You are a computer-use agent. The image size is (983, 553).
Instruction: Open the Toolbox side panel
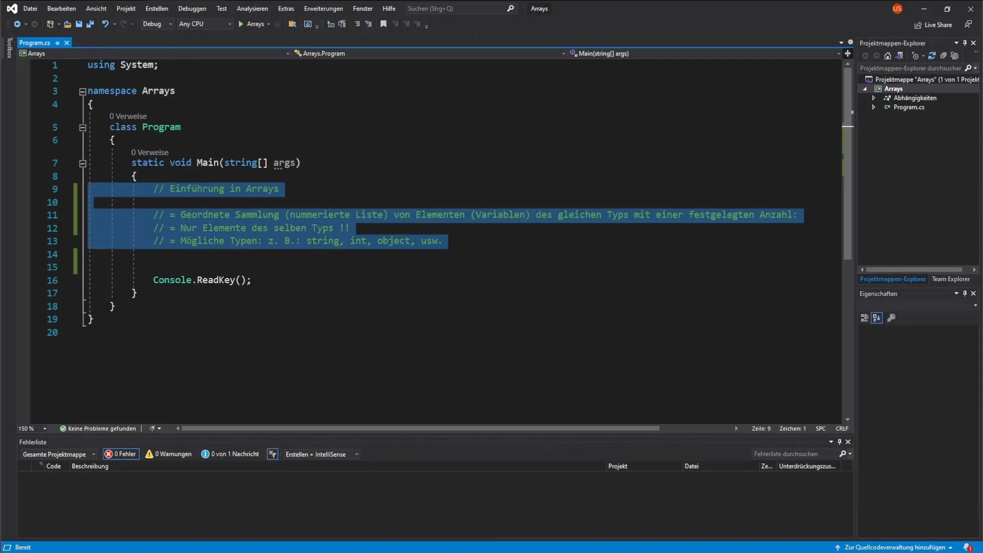(9, 48)
